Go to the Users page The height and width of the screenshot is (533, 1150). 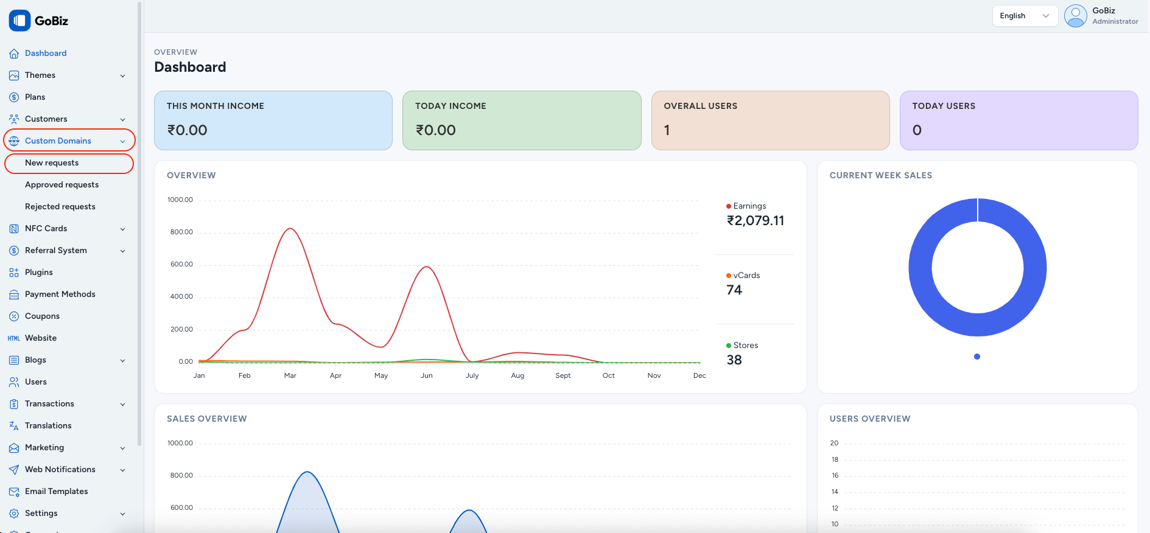pyautogui.click(x=35, y=382)
